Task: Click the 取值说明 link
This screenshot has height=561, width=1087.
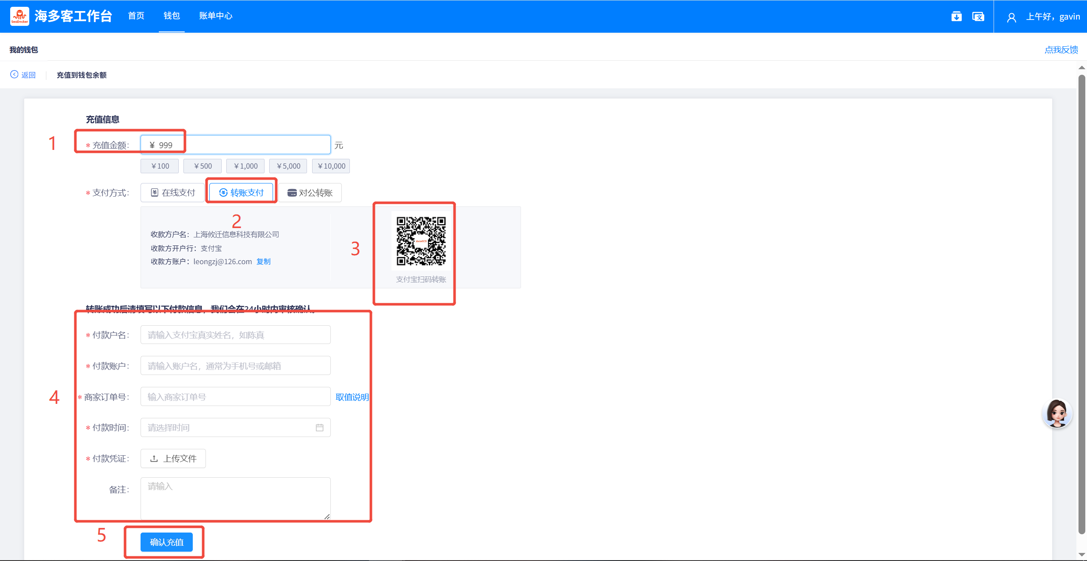Action: point(352,397)
